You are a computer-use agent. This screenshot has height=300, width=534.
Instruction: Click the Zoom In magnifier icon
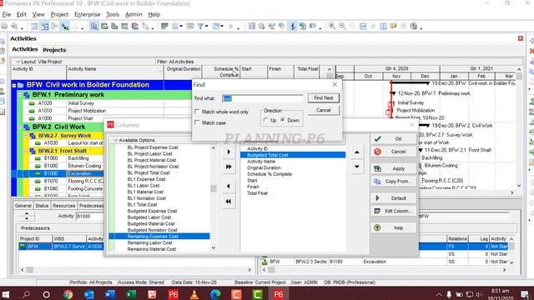click(x=332, y=26)
